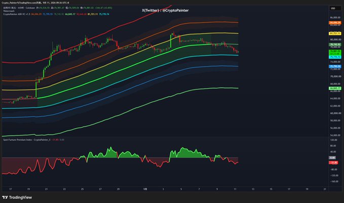This screenshot has width=344, height=203.
Task: Click the Coinbase symbol title in legend
Action: pos(19,8)
